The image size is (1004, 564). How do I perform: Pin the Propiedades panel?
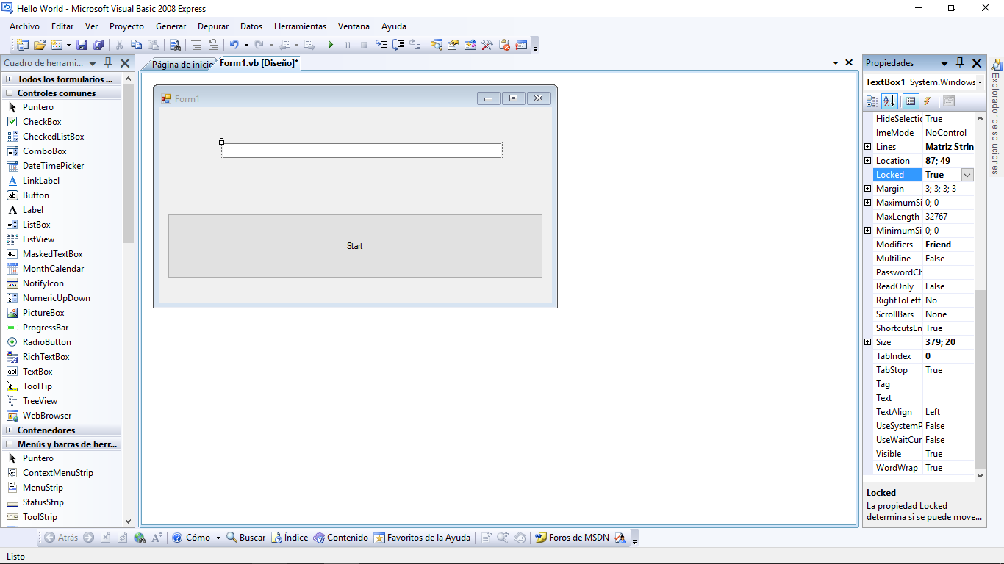(x=960, y=63)
